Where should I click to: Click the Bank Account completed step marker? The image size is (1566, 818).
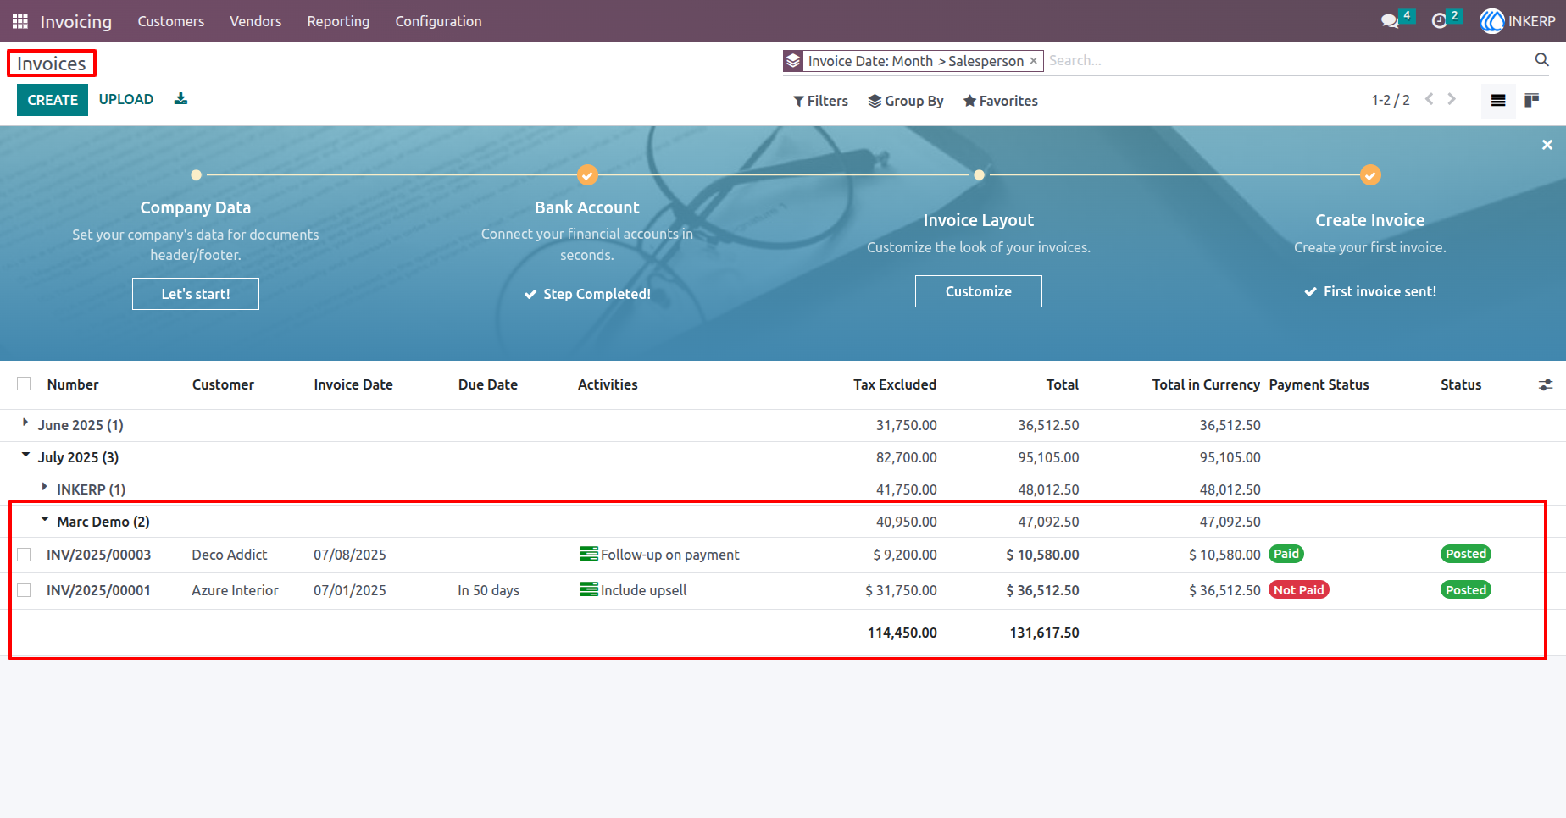point(587,175)
